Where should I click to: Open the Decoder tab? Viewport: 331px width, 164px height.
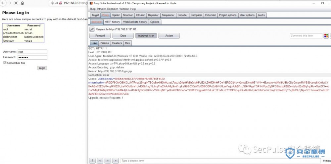[x=182, y=15]
